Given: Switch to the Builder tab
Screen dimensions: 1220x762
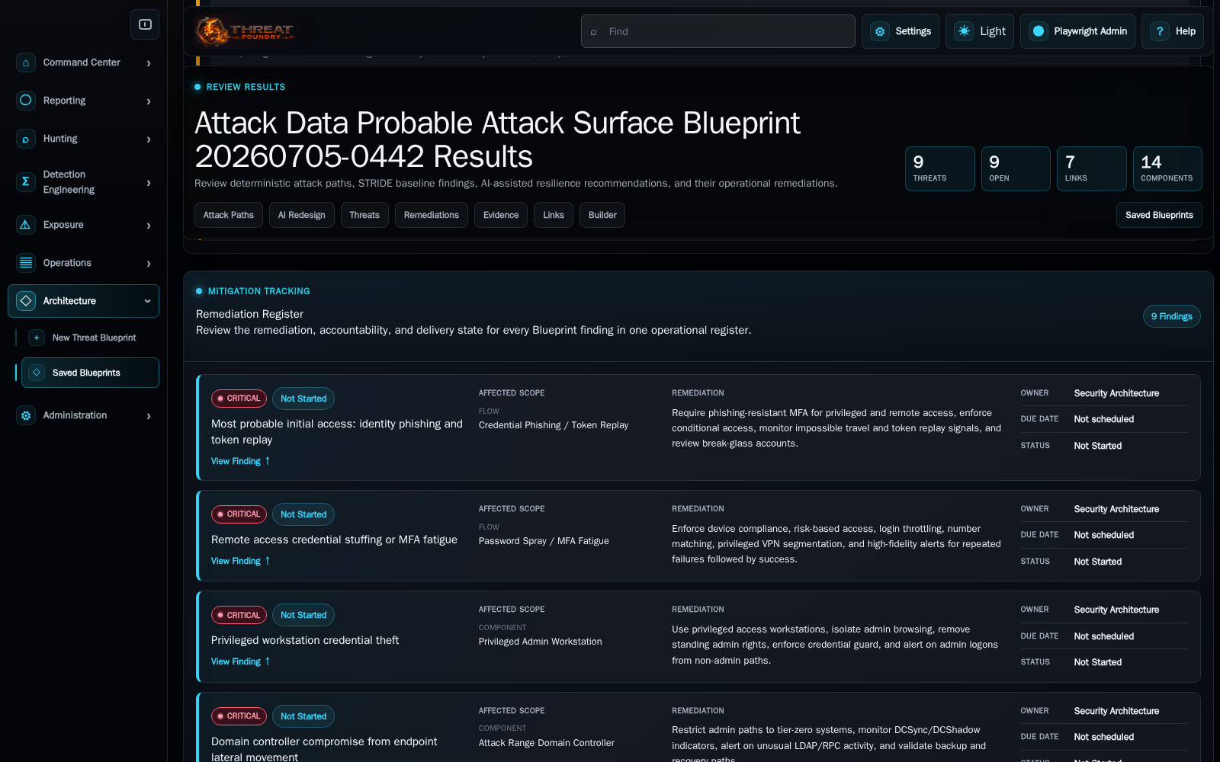Looking at the screenshot, I should pos(602,215).
